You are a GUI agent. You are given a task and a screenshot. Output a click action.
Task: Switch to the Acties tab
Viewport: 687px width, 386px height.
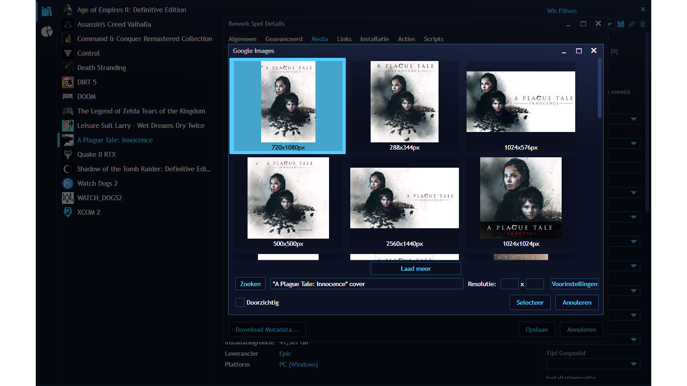[x=406, y=39]
